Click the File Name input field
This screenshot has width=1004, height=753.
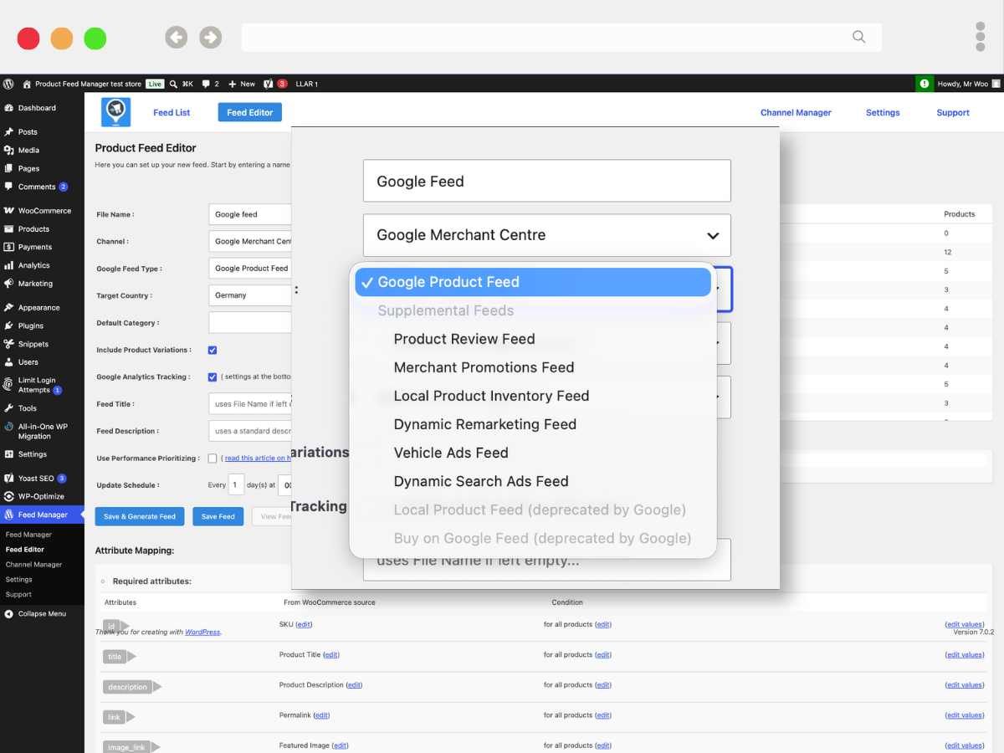click(x=250, y=214)
